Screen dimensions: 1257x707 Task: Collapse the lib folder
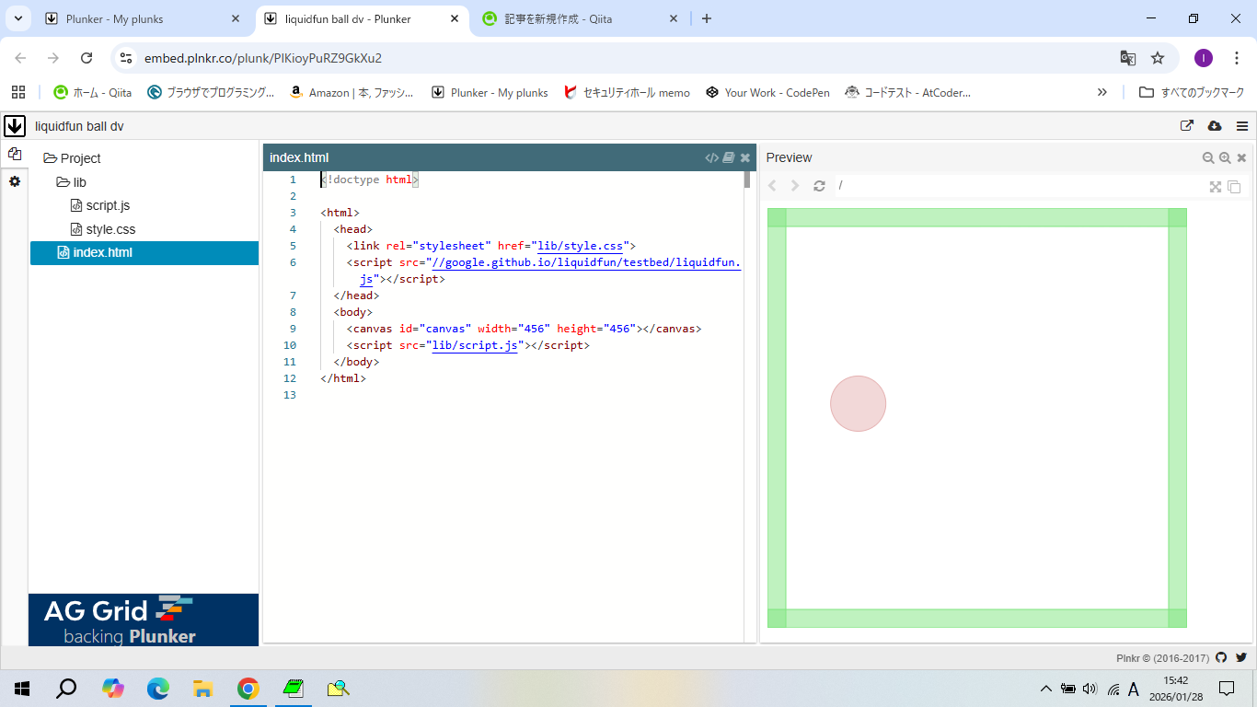[72, 182]
